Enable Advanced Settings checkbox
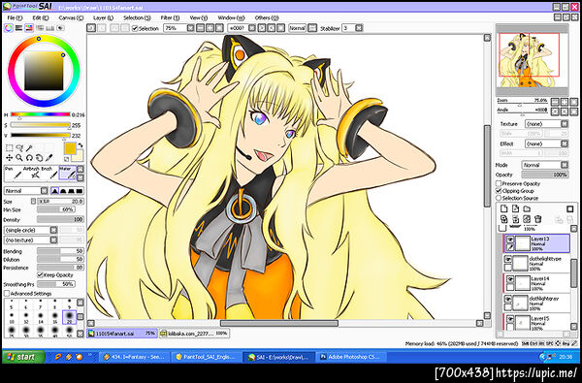 7,294
